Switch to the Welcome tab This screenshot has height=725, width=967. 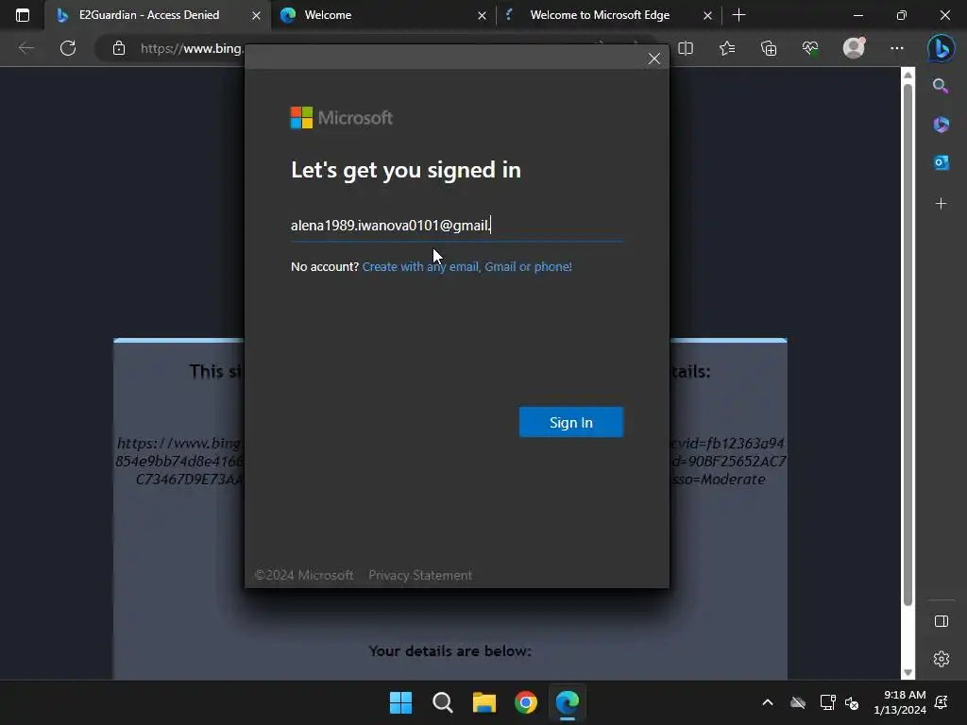[x=382, y=15]
